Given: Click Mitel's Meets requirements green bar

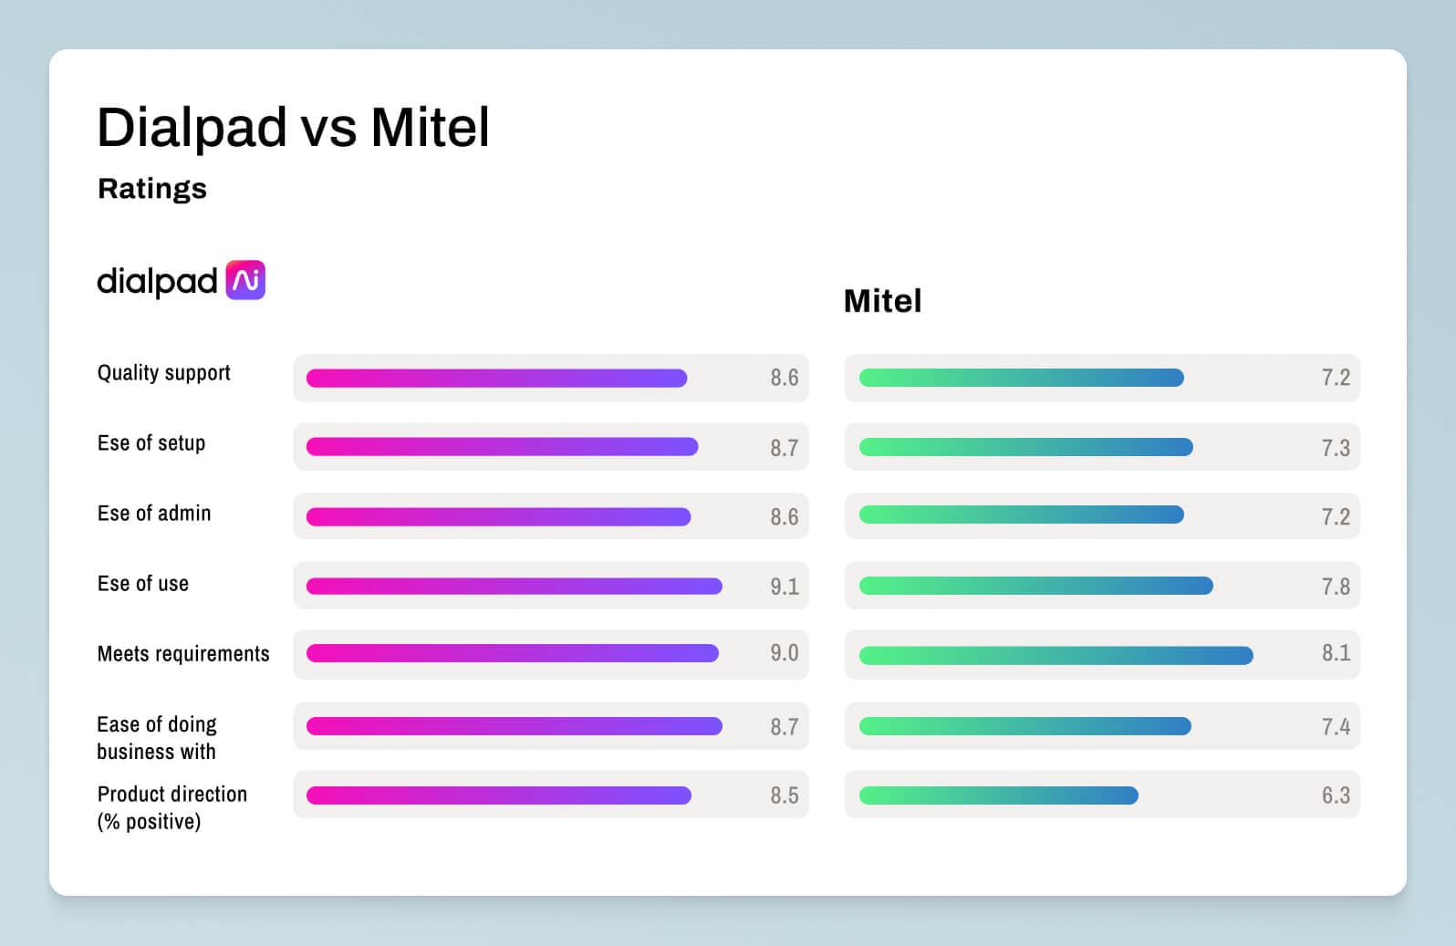Looking at the screenshot, I should (1056, 656).
